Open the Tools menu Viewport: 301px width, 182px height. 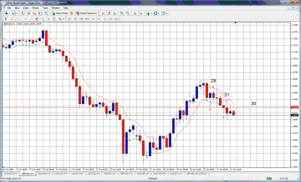pos(45,8)
